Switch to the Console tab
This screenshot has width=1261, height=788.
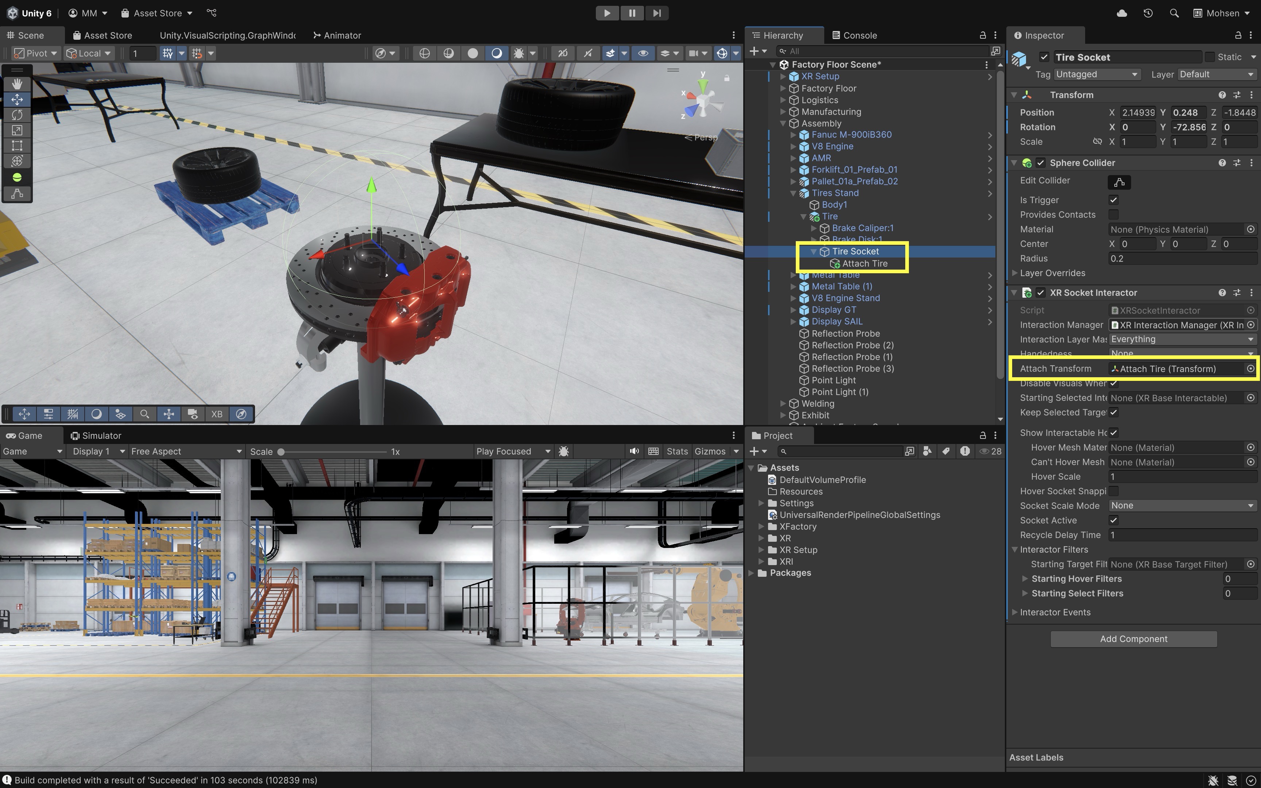coord(855,35)
